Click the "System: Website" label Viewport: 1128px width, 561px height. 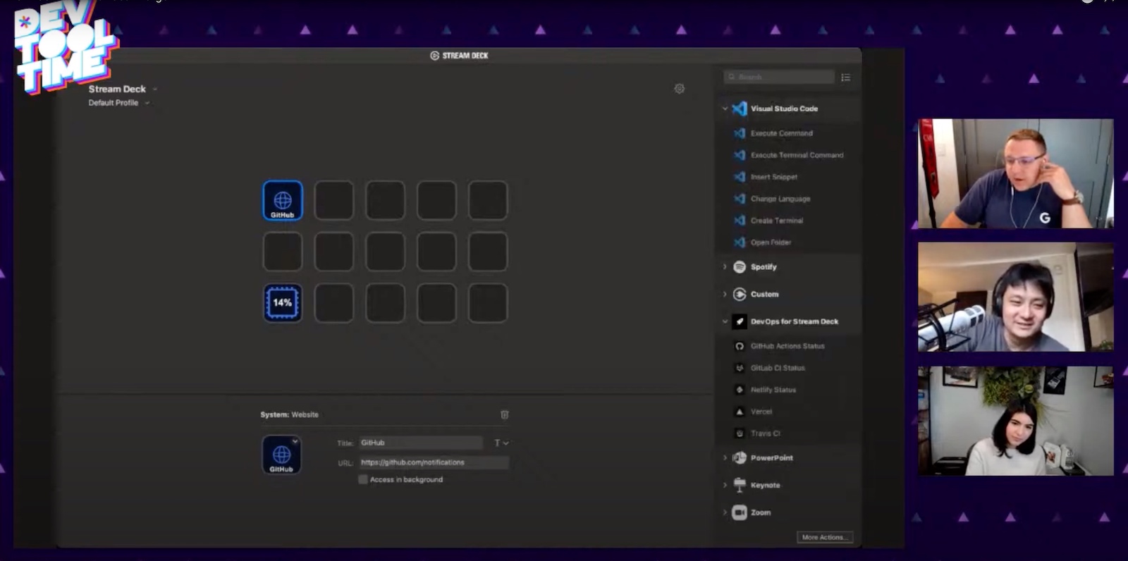(x=290, y=414)
